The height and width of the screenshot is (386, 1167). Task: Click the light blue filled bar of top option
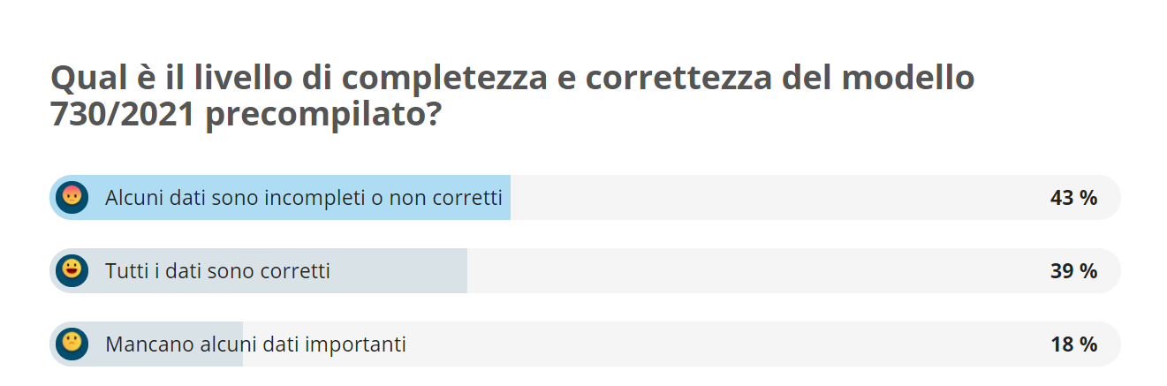[x=280, y=197]
